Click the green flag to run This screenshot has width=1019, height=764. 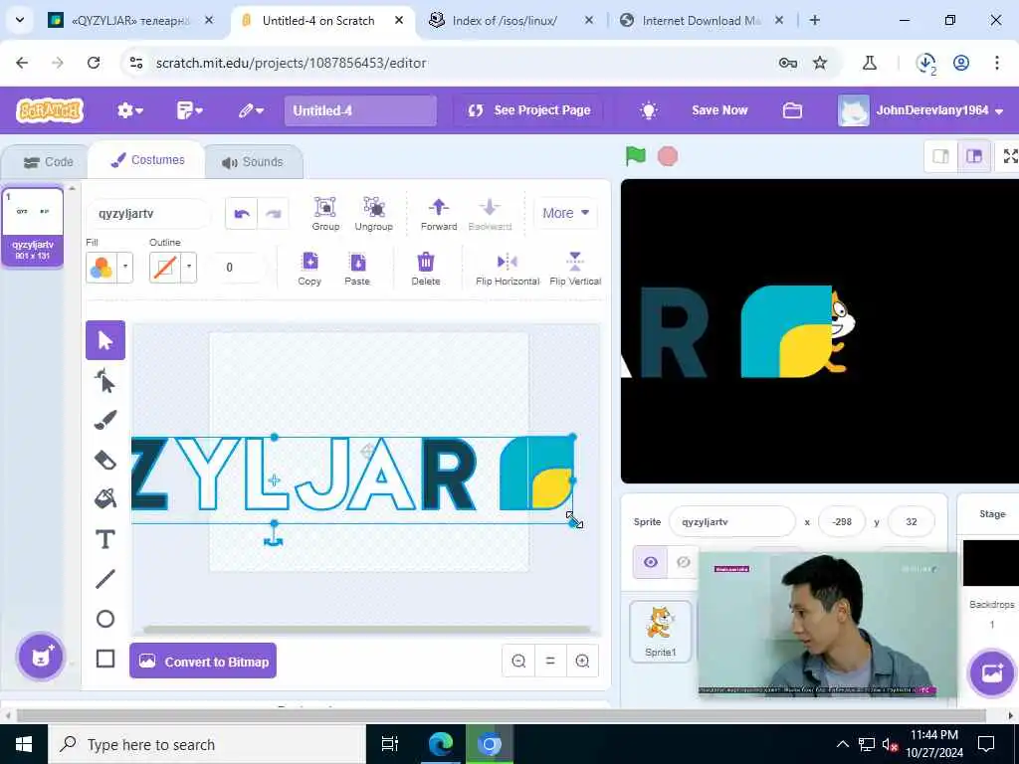(636, 156)
